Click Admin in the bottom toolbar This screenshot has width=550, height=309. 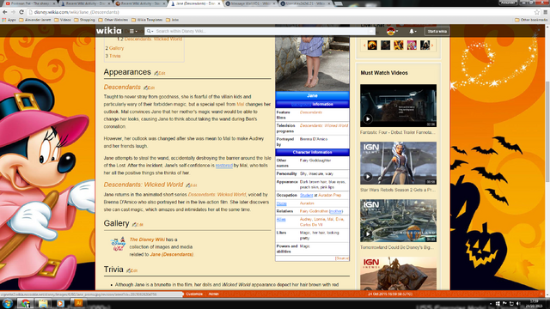(x=214, y=294)
